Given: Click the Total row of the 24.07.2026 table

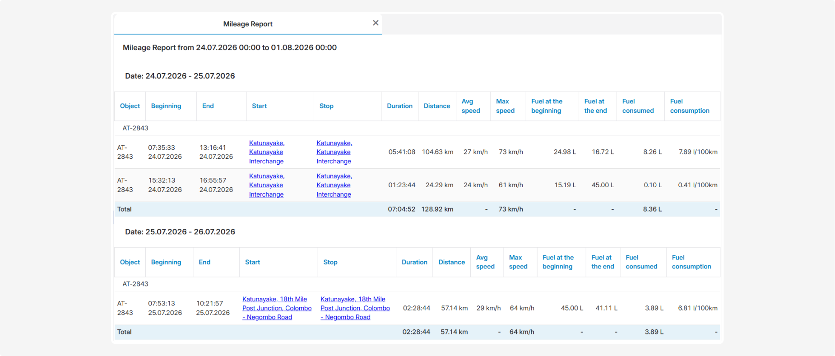Looking at the screenshot, I should [x=417, y=209].
